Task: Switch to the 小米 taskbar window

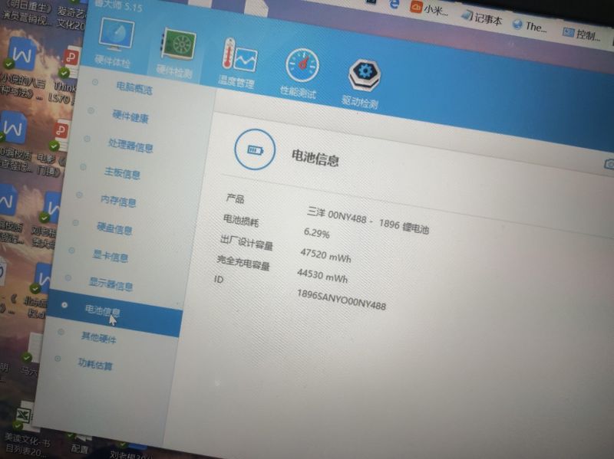Action: (429, 8)
